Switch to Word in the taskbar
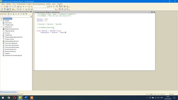Screen dimensions: 178x100 26,97
